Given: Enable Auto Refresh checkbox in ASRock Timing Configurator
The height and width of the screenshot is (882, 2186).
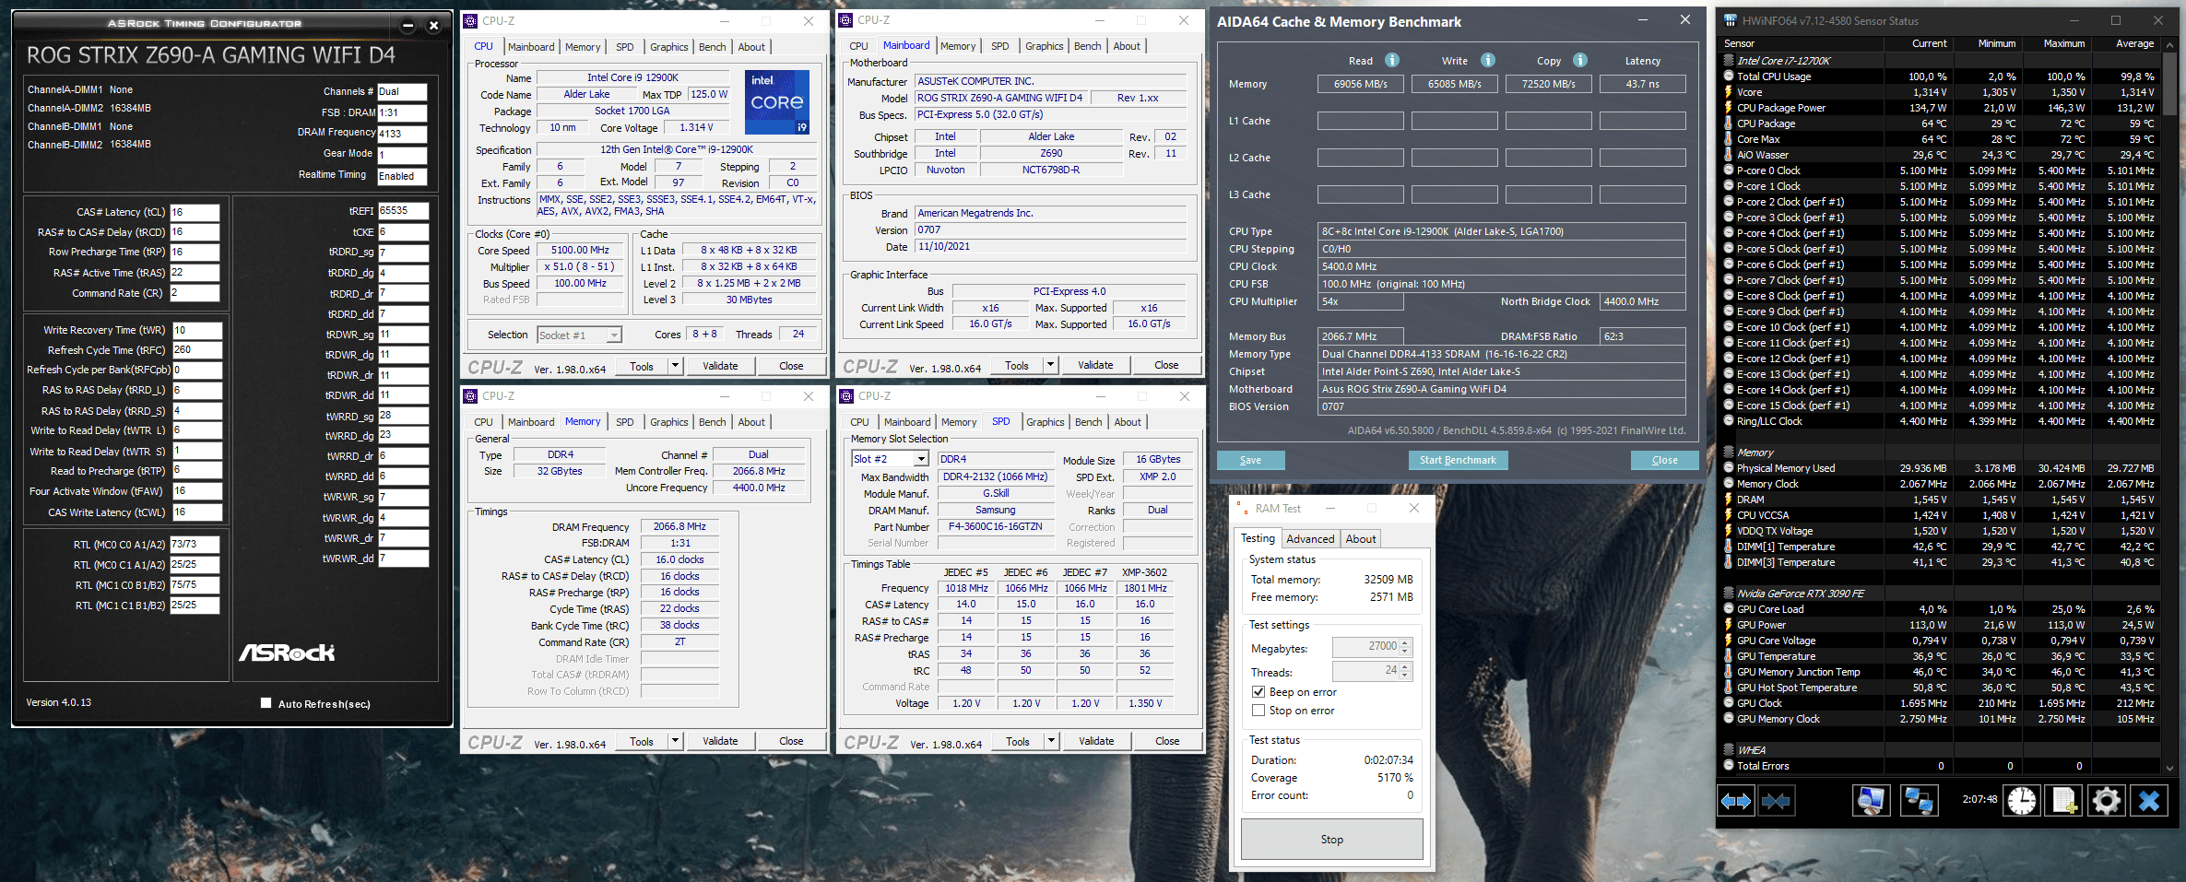Looking at the screenshot, I should coord(266,703).
